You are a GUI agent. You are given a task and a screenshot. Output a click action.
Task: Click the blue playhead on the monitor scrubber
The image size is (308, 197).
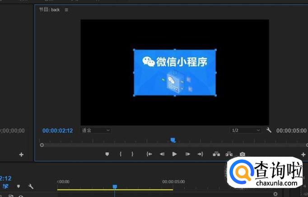(173, 140)
